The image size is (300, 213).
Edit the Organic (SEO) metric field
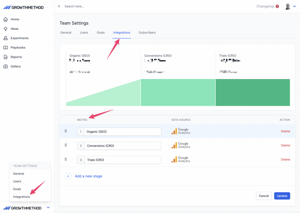click(123, 132)
